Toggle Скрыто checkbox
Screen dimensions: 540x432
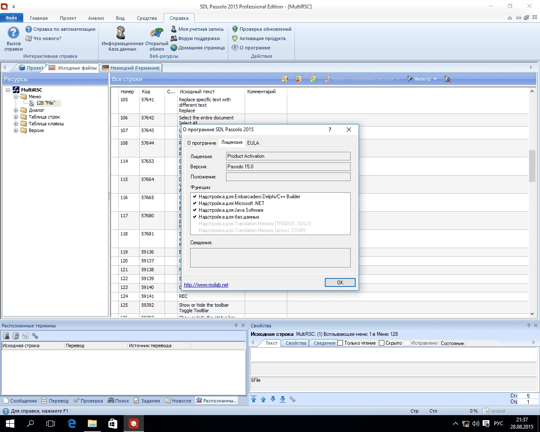(x=381, y=343)
